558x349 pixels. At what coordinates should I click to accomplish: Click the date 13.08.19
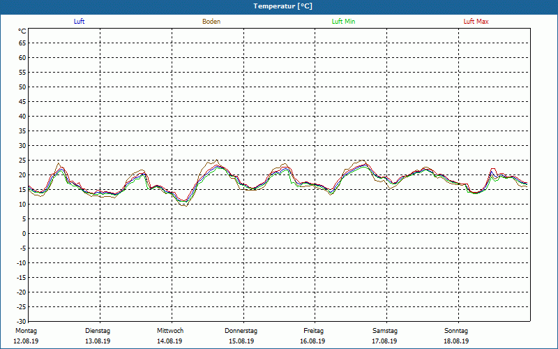pyautogui.click(x=98, y=341)
